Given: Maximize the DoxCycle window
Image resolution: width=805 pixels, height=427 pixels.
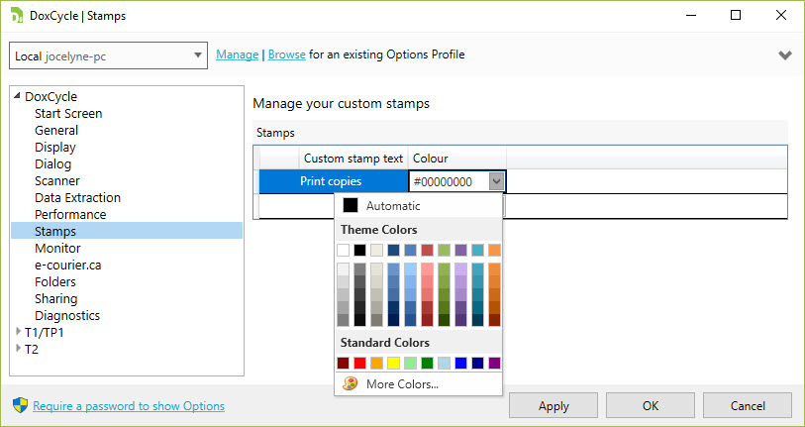Looking at the screenshot, I should [735, 16].
